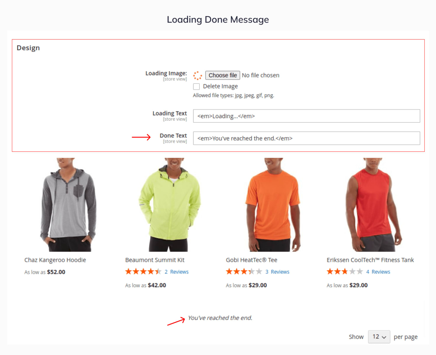Open the 3 Reviews link for Gobi Tee
Image resolution: width=436 pixels, height=355 pixels.
point(277,272)
